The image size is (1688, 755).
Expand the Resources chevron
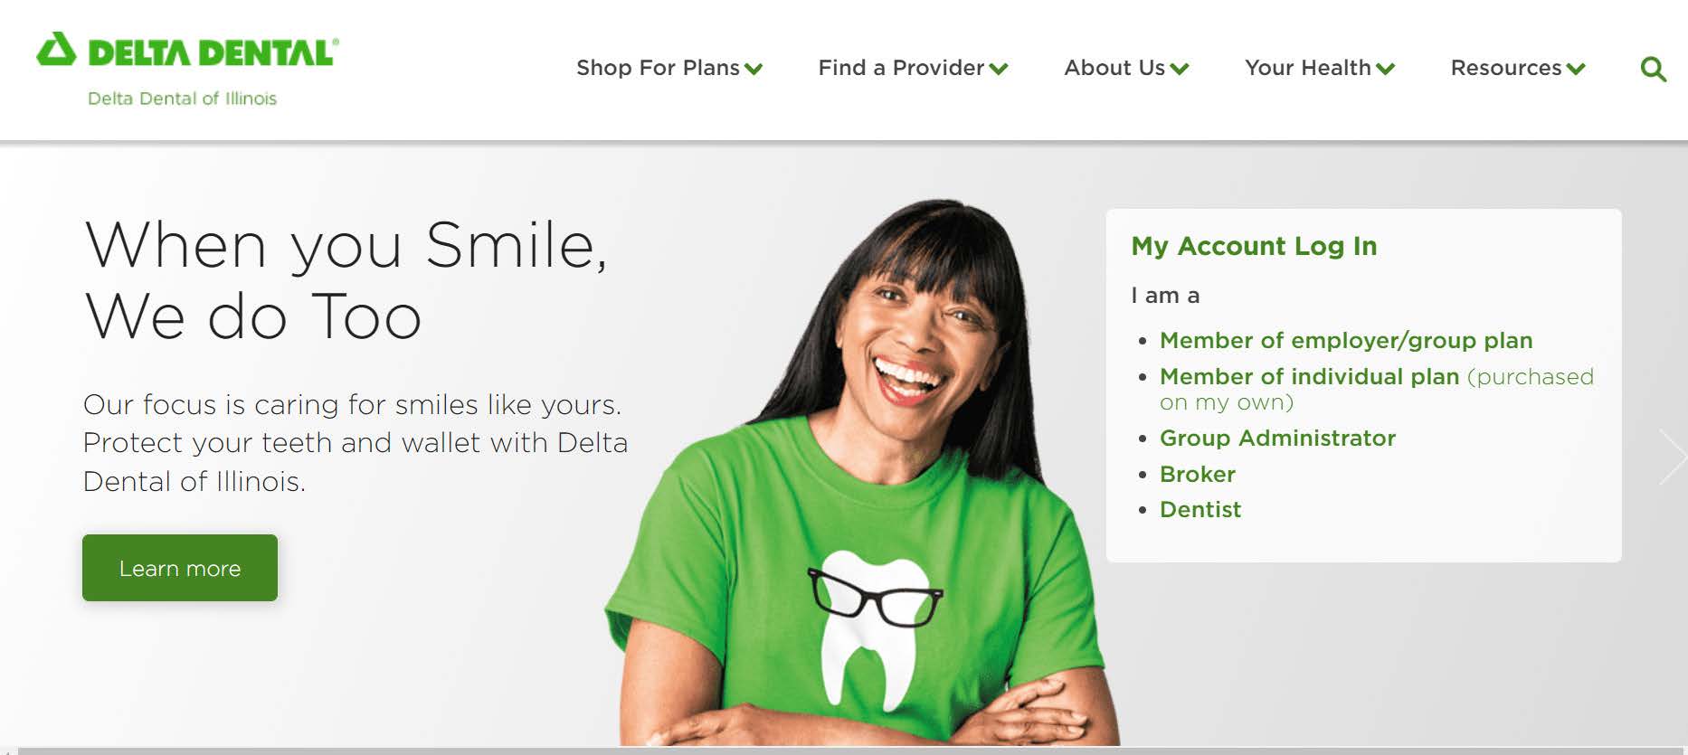(x=1576, y=69)
